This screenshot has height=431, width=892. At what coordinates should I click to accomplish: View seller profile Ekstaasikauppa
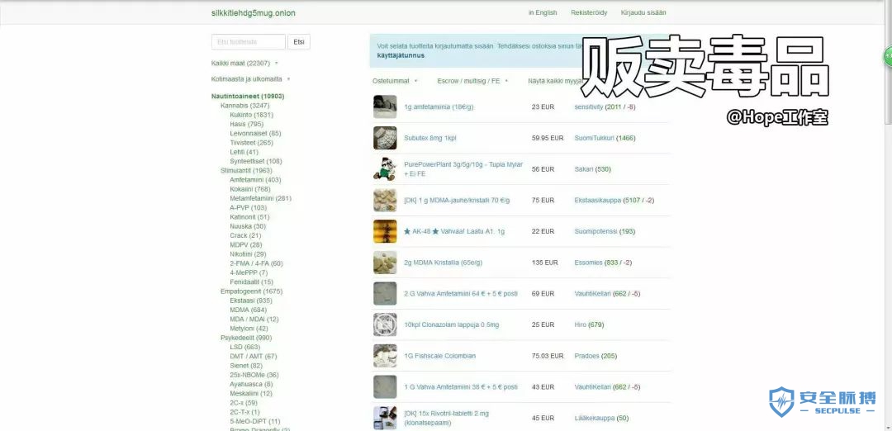[x=598, y=200]
